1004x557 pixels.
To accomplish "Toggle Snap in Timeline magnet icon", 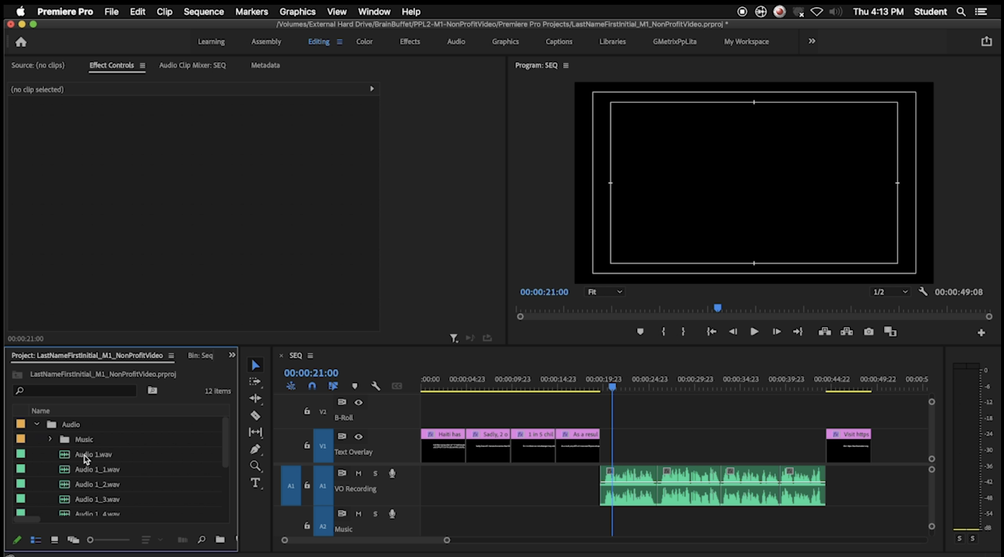I will pos(312,386).
